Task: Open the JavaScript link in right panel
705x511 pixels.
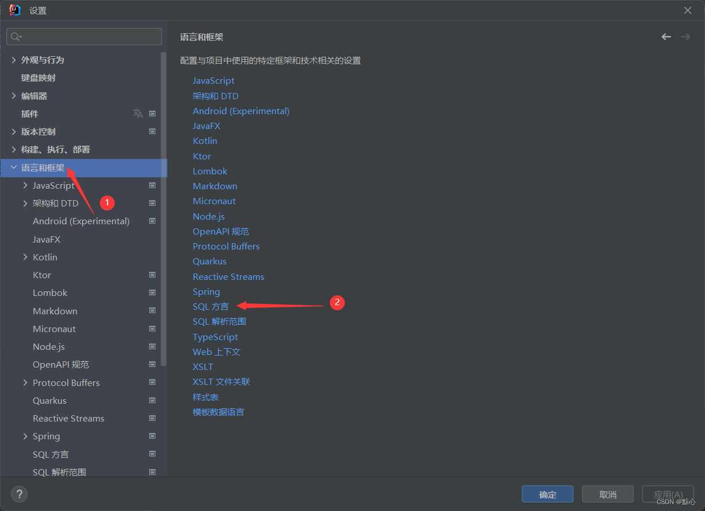Action: (x=213, y=80)
